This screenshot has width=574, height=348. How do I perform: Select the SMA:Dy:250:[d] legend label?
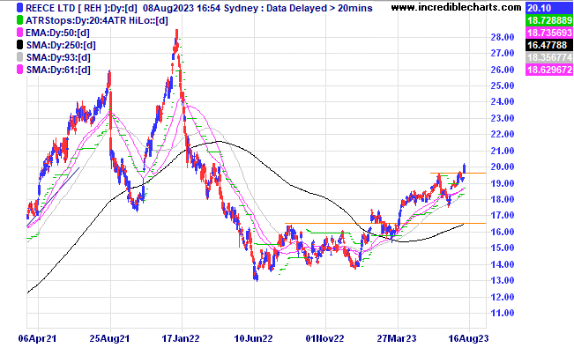pyautogui.click(x=61, y=46)
